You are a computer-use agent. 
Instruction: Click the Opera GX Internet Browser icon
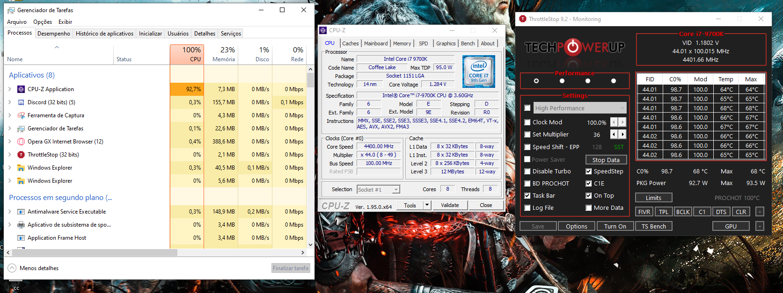click(x=21, y=142)
